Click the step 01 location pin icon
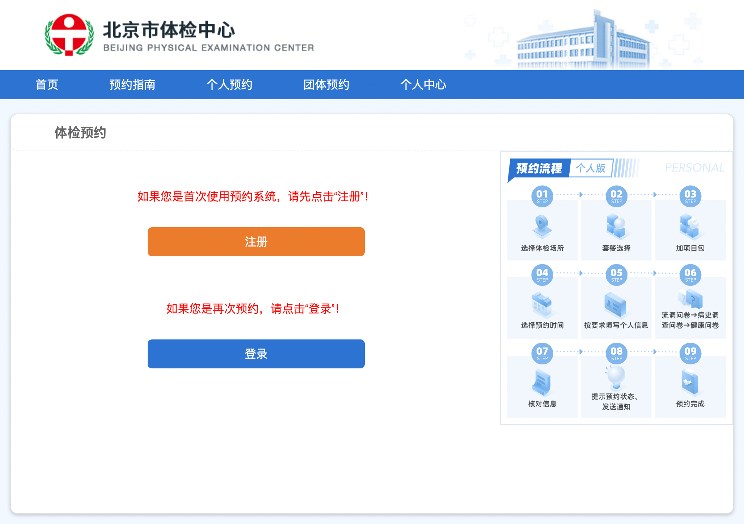This screenshot has width=744, height=524. (x=542, y=226)
